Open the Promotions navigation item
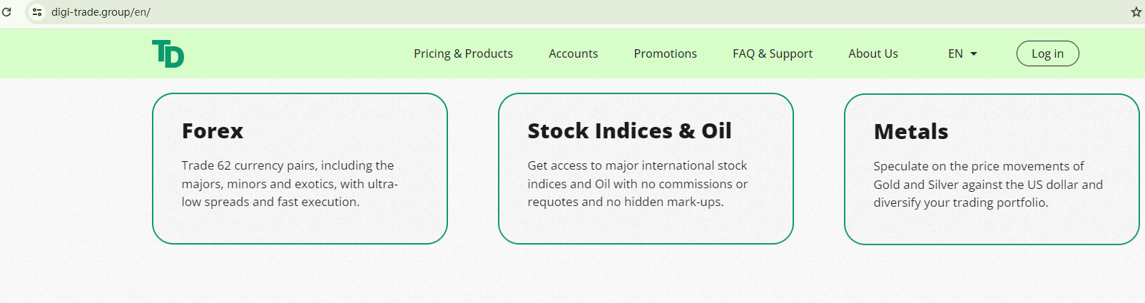The width and height of the screenshot is (1145, 303). coord(665,53)
